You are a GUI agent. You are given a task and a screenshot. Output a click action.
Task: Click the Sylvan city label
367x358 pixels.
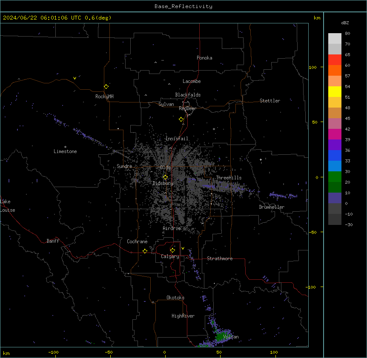166,104
